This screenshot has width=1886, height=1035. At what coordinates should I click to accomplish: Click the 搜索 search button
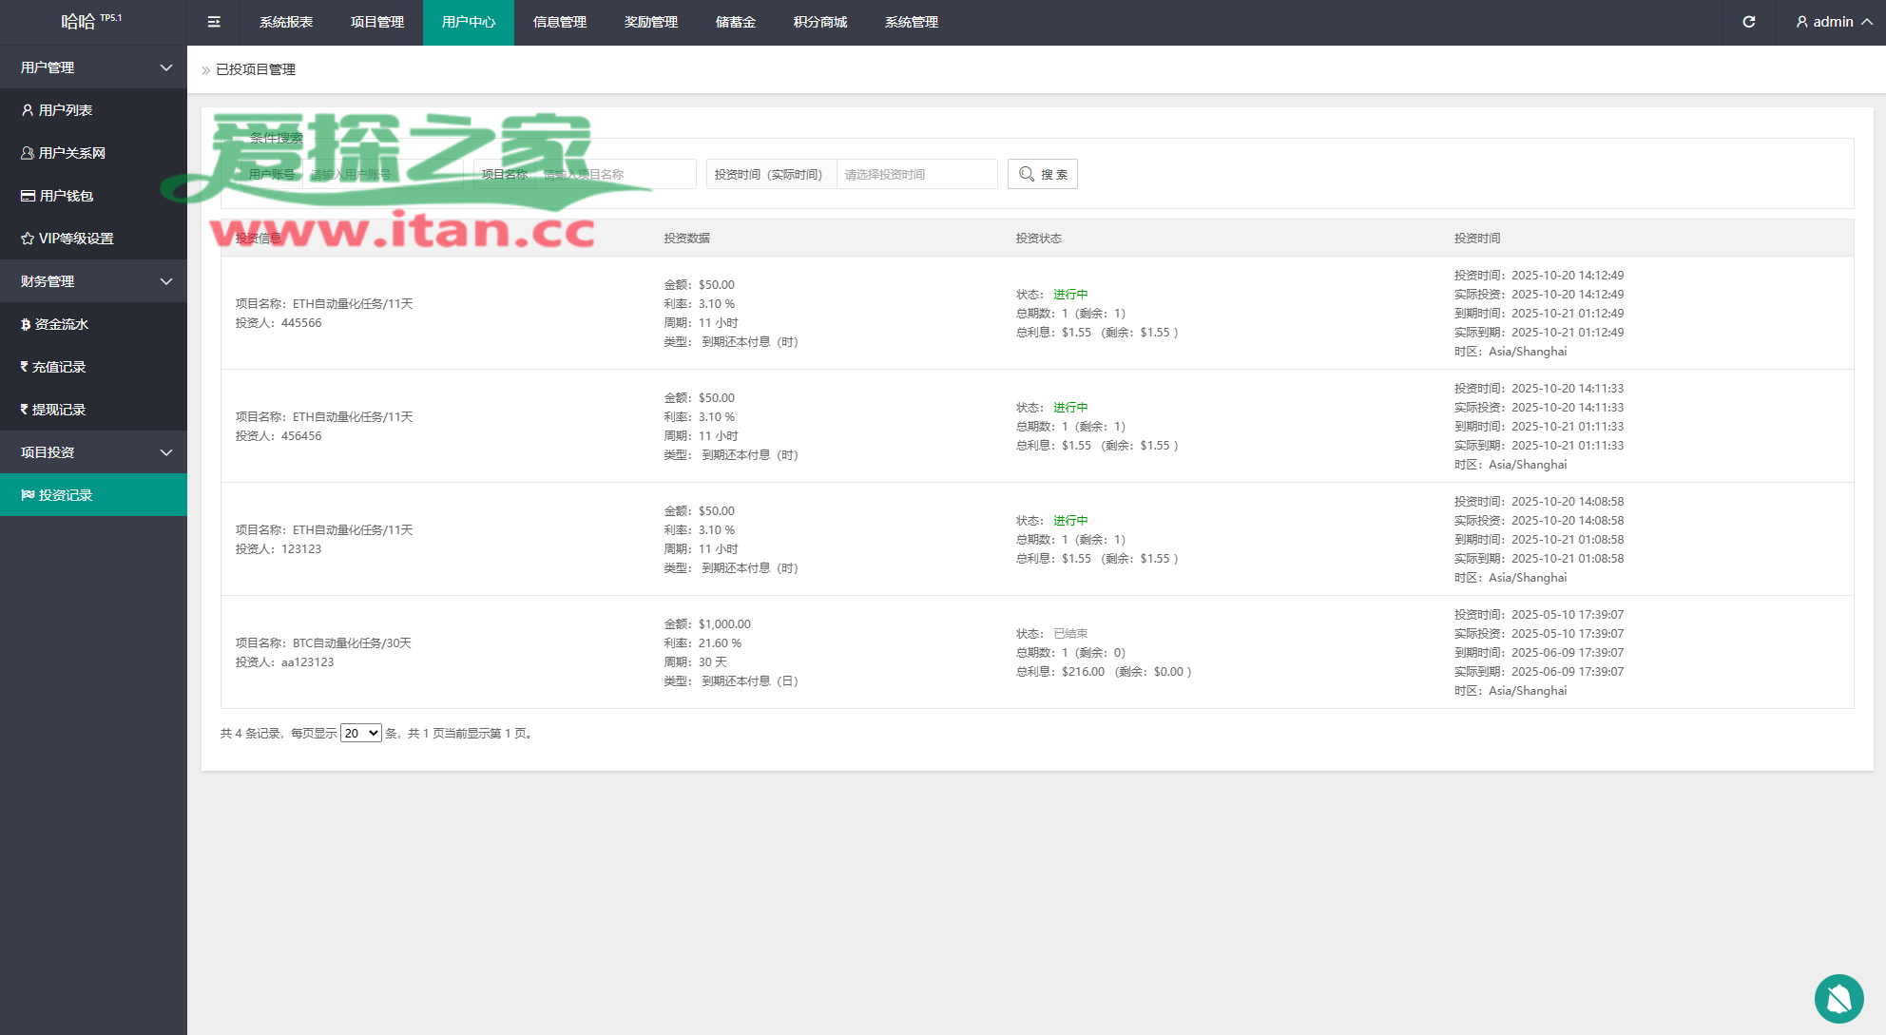pyautogui.click(x=1042, y=174)
